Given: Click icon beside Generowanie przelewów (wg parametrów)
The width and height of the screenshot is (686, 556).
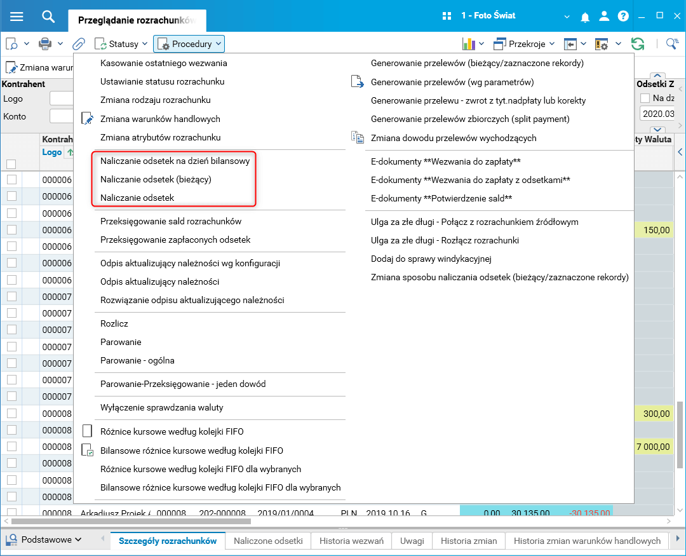Looking at the screenshot, I should pos(358,81).
